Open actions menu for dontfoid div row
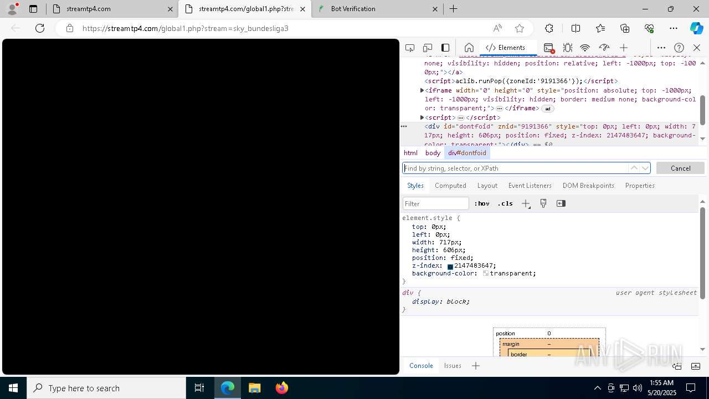Viewport: 709px width, 399px height. click(404, 126)
